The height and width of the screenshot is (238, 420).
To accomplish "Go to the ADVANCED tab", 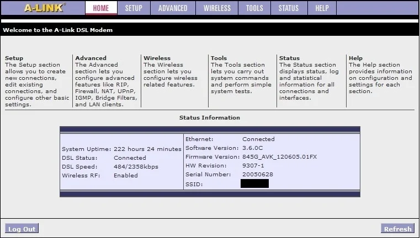I will click(173, 8).
